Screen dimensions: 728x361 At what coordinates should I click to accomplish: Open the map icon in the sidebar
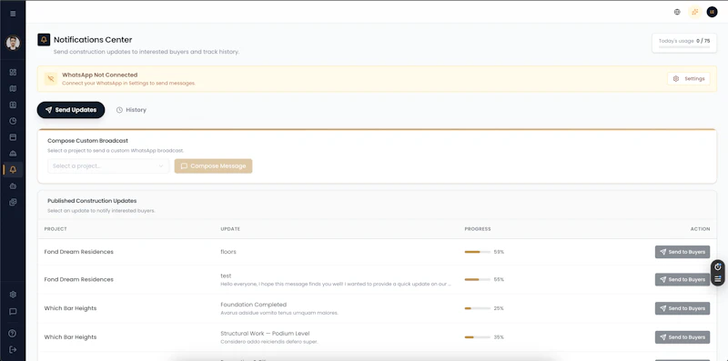coord(13,88)
